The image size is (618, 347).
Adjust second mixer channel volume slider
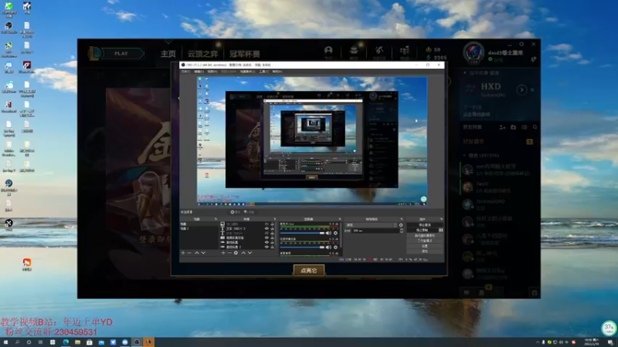tap(303, 248)
